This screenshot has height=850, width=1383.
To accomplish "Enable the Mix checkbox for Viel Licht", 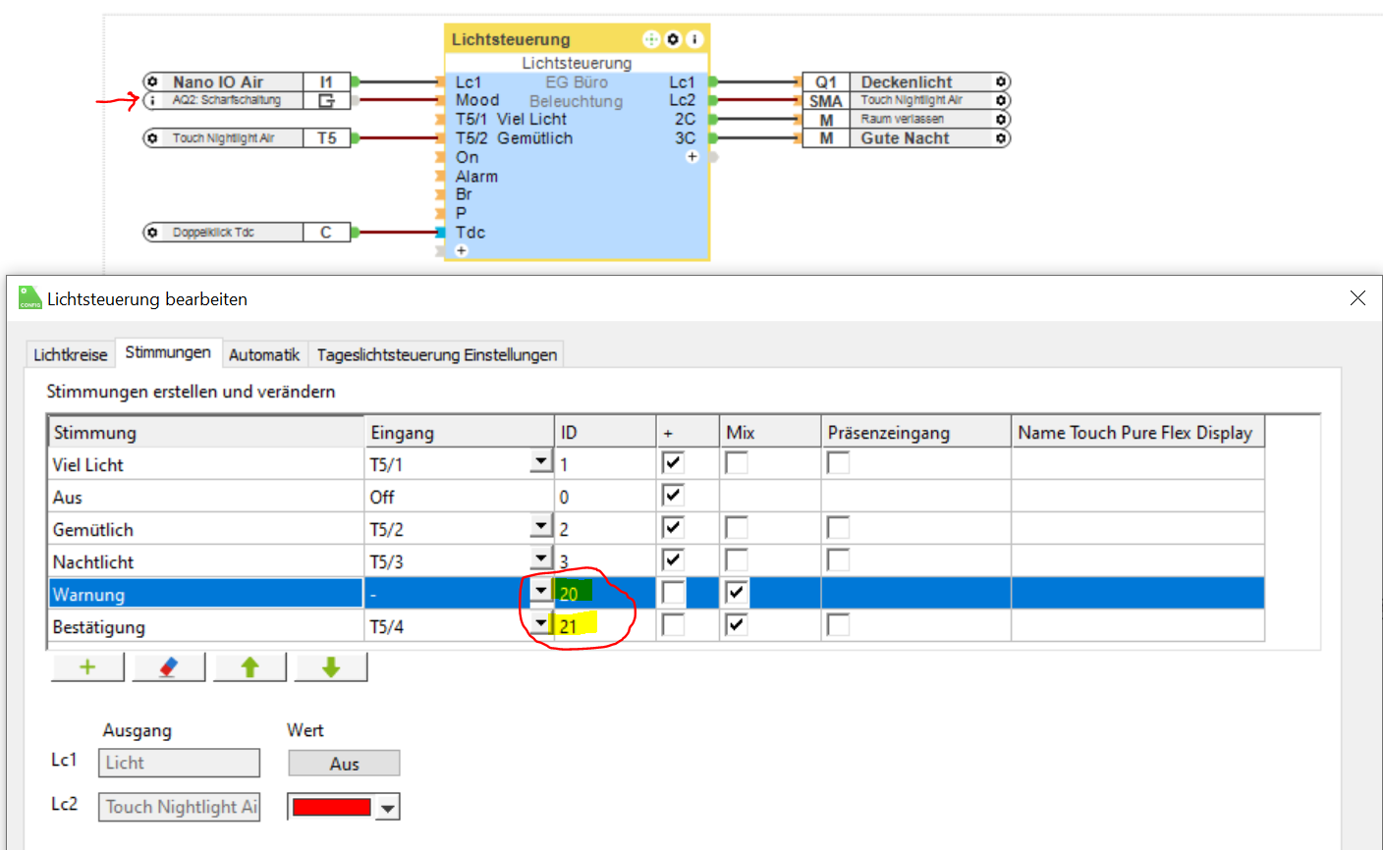I will click(736, 463).
